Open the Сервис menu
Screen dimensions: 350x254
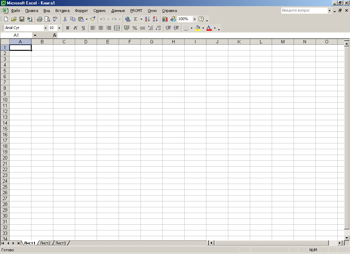[99, 11]
